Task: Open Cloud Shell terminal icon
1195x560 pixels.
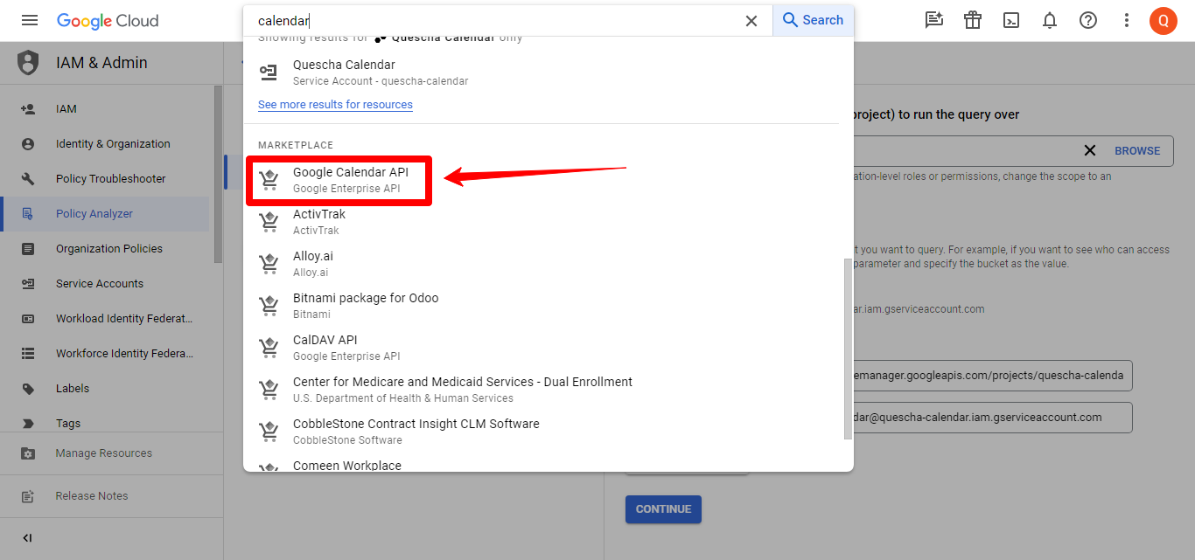Action: pos(1011,20)
